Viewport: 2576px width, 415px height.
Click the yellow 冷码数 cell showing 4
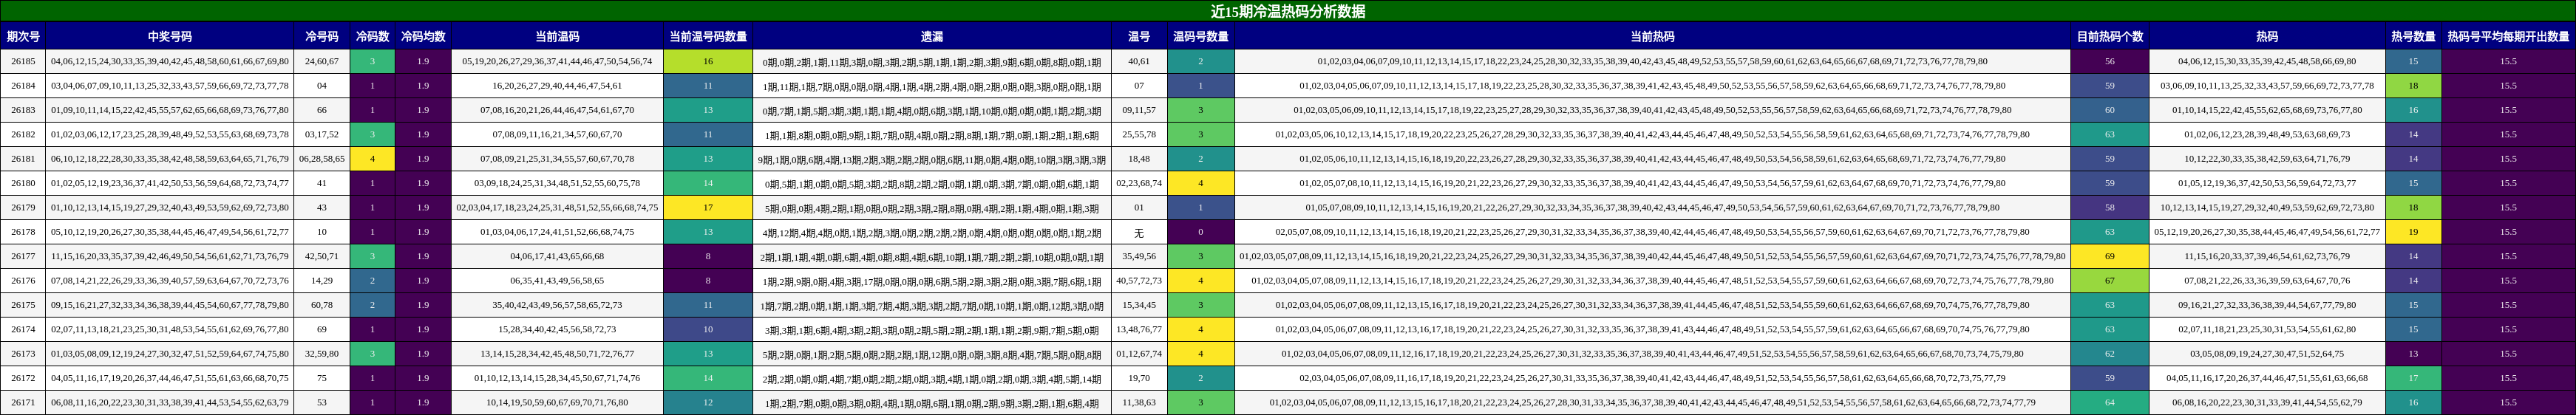(373, 159)
